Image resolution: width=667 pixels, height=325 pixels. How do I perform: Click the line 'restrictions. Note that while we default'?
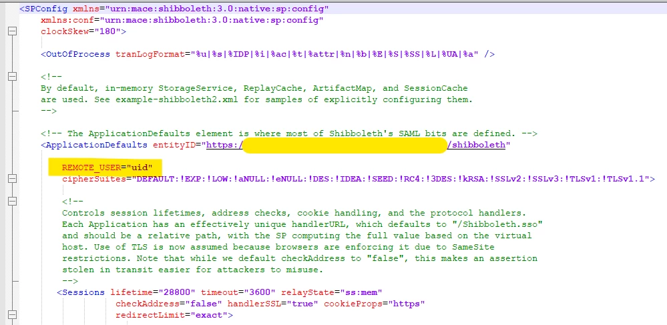(300, 258)
